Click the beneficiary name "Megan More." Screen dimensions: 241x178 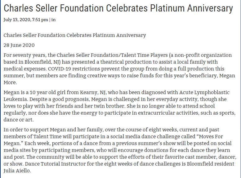[228, 75]
